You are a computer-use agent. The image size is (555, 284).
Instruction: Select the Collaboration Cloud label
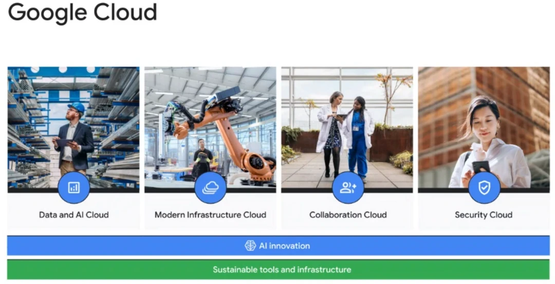348,215
